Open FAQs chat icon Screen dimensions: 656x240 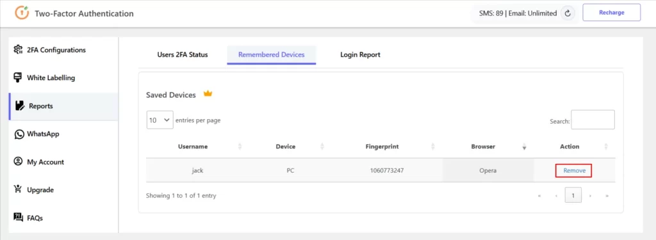coord(18,218)
